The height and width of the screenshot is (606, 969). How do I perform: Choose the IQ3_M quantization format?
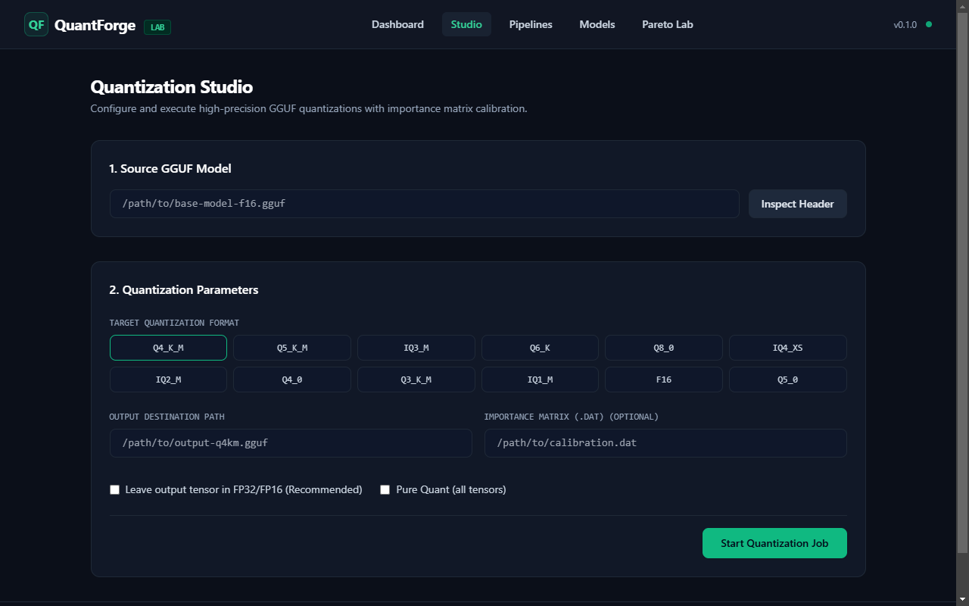[x=416, y=348]
